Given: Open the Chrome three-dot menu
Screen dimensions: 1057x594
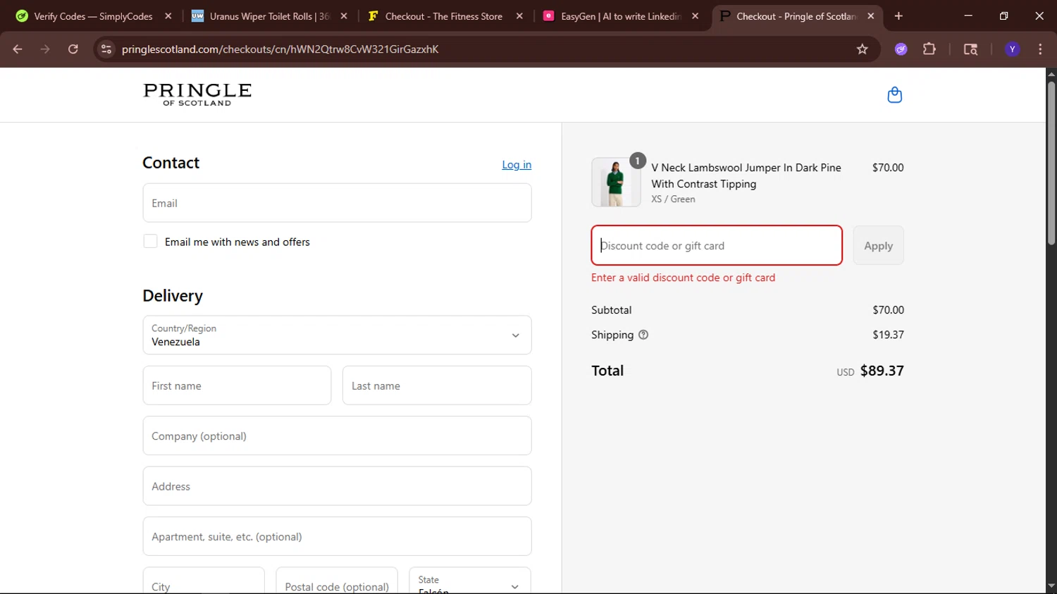Looking at the screenshot, I should click(1040, 49).
